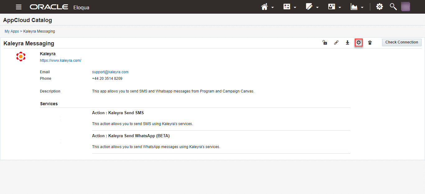The image size is (425, 194).
Task: Open the user profile avatar
Action: tap(405, 7)
